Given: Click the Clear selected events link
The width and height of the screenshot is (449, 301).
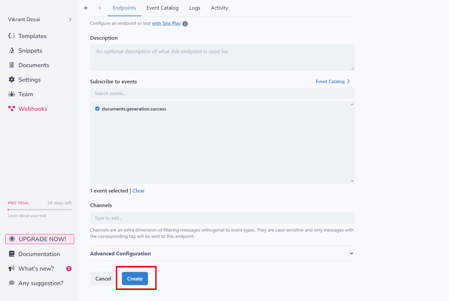Looking at the screenshot, I should click(x=139, y=191).
